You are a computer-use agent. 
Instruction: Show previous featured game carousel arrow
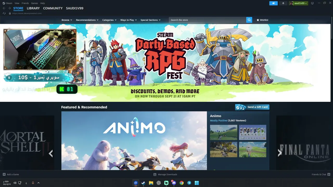51,153
